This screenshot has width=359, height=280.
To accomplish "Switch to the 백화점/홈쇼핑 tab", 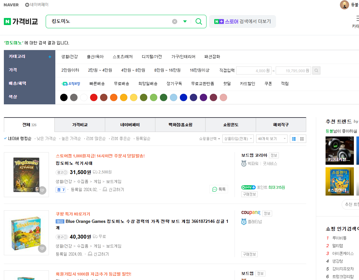I will click(x=180, y=125).
